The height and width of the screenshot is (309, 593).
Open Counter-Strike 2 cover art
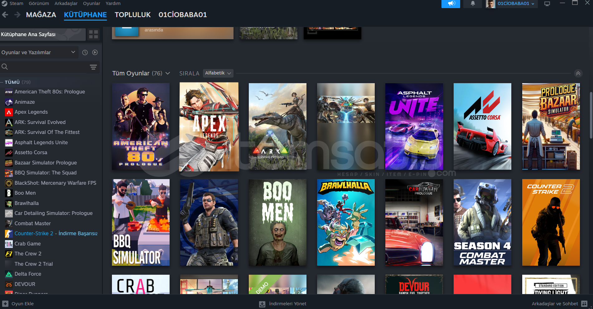tap(551, 222)
